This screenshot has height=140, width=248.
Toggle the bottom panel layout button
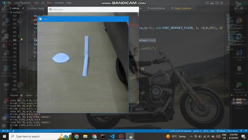click(212, 3)
